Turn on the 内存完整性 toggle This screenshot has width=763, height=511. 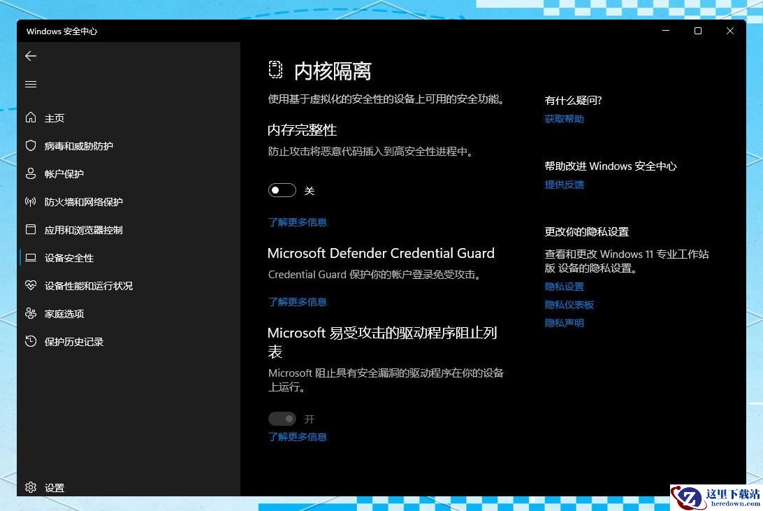coord(282,190)
